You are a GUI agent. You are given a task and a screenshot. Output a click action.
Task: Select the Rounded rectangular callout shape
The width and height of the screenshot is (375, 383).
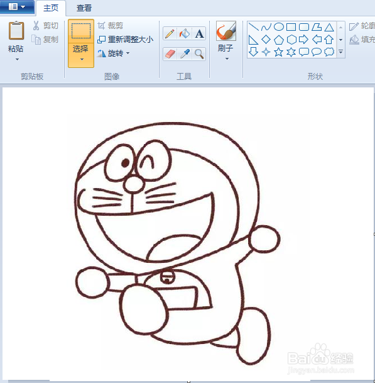tap(304, 52)
